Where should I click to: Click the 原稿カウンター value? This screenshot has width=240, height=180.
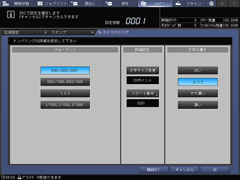point(195,20)
